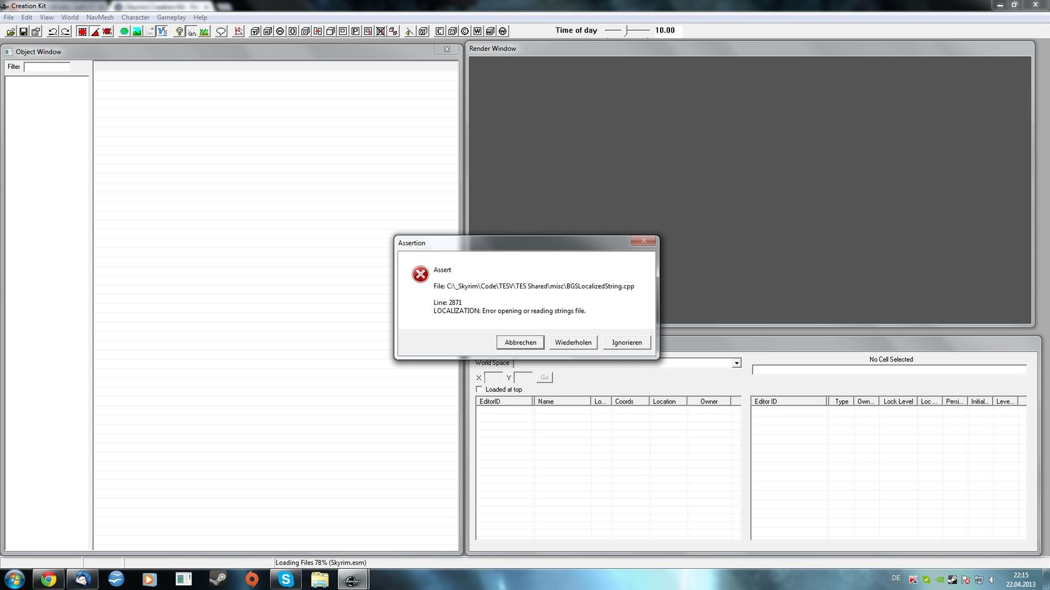Click the speech bubble dialogue icon
The image size is (1050, 590).
[x=221, y=31]
